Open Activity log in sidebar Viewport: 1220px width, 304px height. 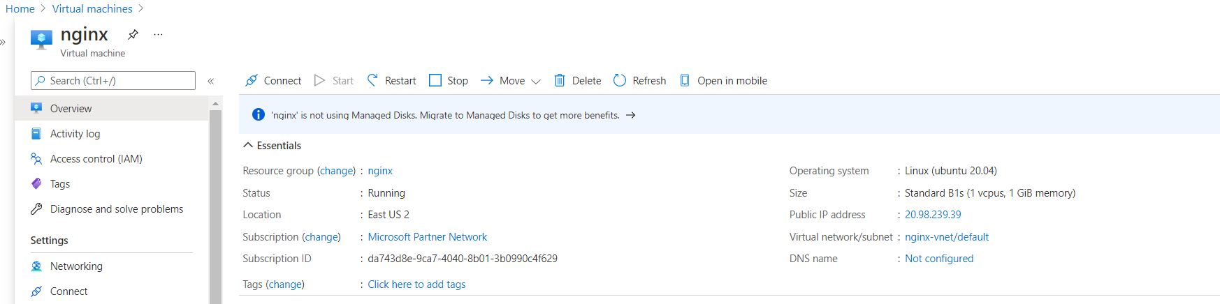click(x=75, y=134)
